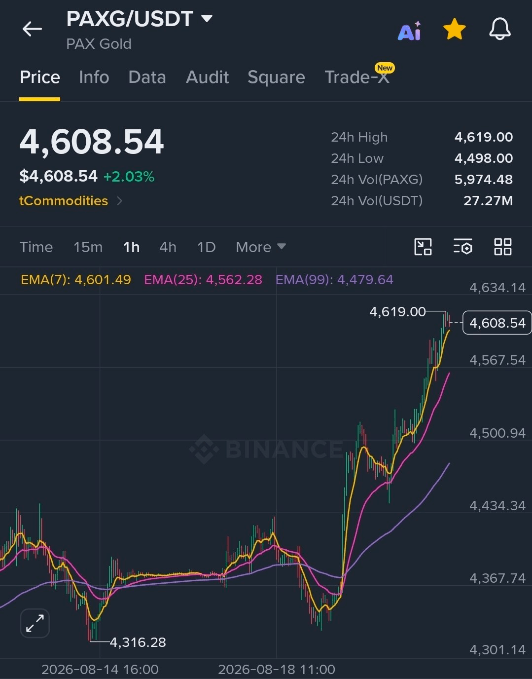Click the +2.03% change value
Viewport: 532px width, 679px height.
coord(129,177)
